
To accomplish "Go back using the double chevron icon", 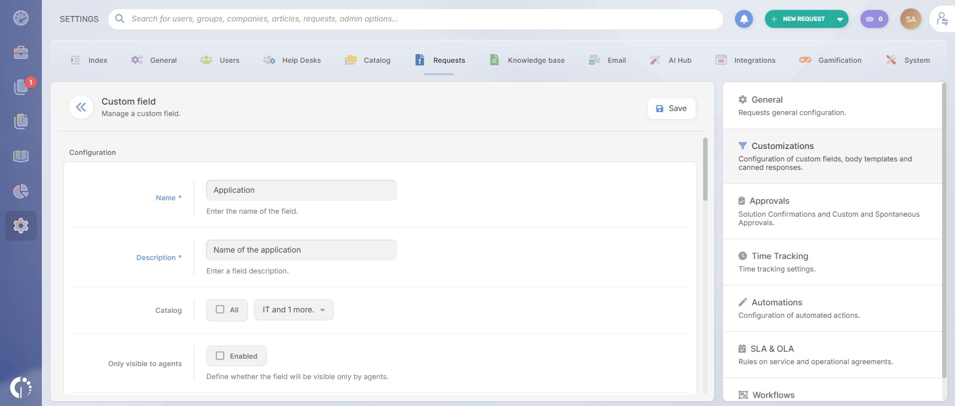I will 81,107.
